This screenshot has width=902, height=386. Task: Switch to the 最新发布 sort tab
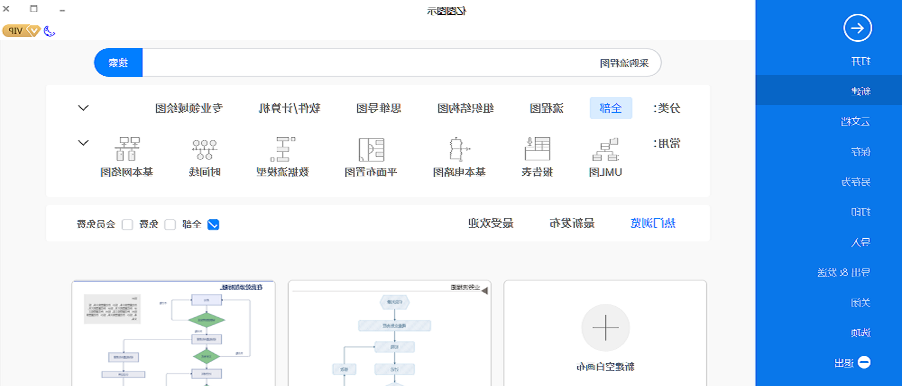(572, 223)
